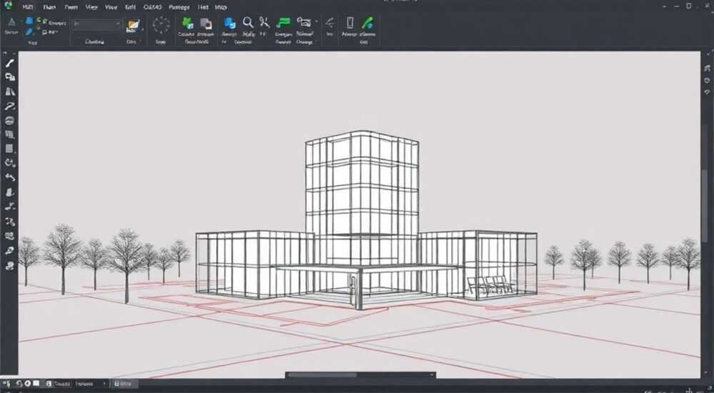The width and height of the screenshot is (714, 393).
Task: Click the dotted circle snap icon
Action: pos(161,24)
